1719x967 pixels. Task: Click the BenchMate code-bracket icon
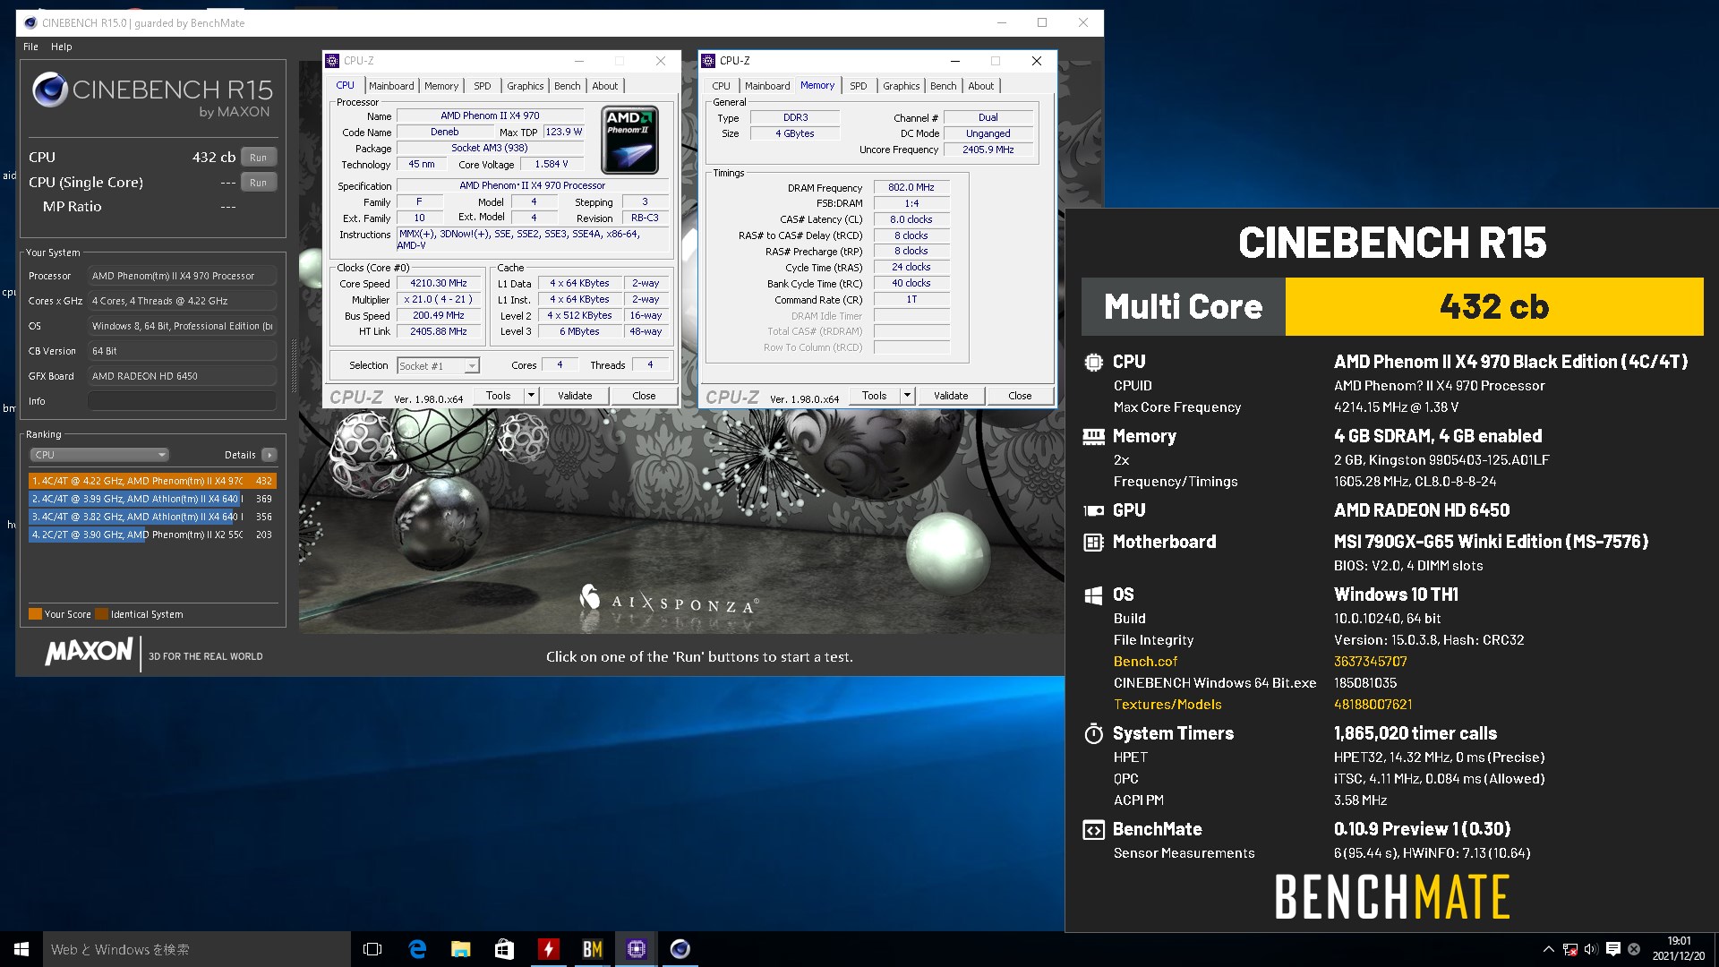[1093, 830]
